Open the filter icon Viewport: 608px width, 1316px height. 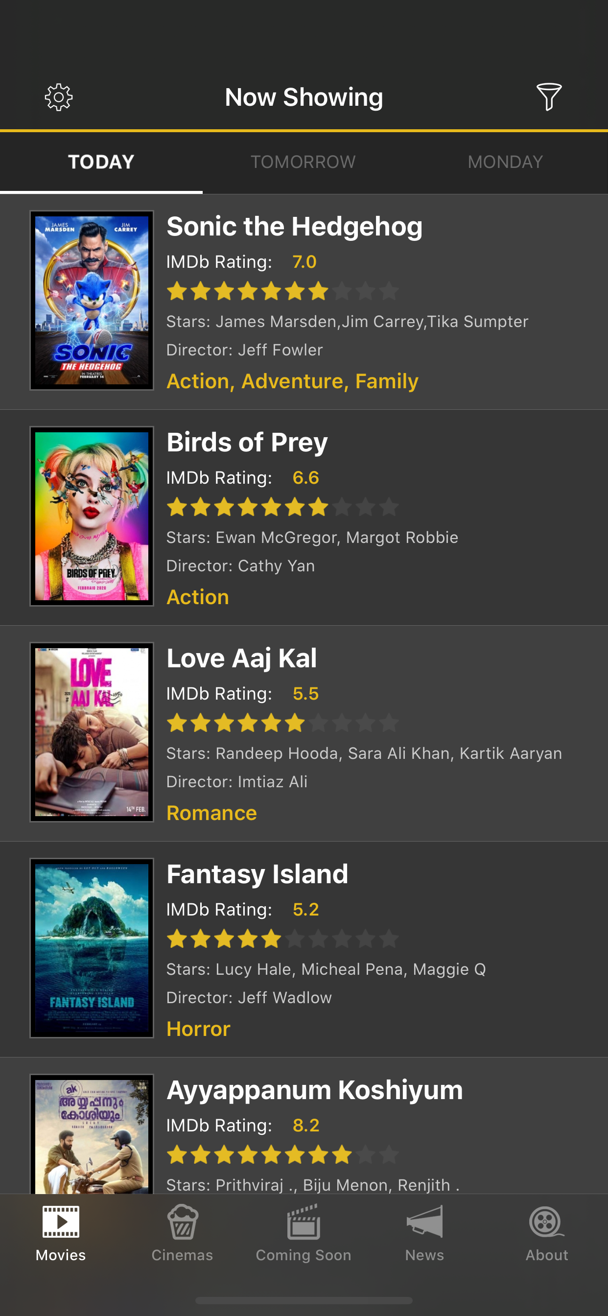(x=548, y=96)
